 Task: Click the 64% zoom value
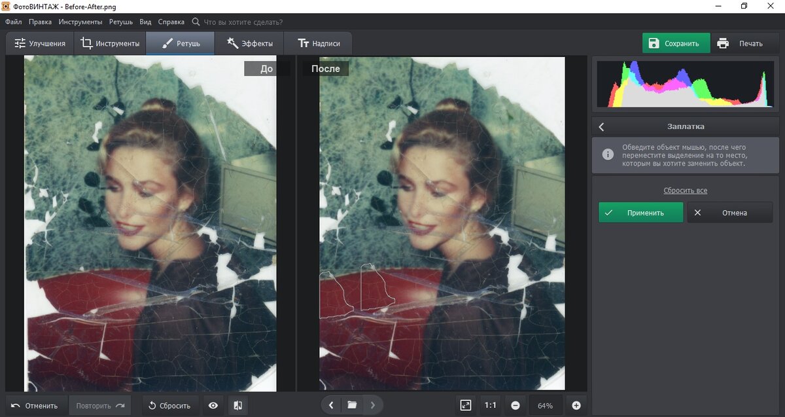pos(546,405)
